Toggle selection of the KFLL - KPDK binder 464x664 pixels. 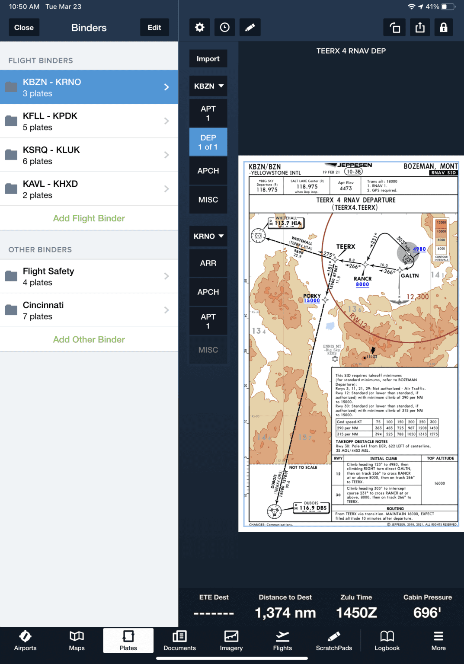pyautogui.click(x=89, y=121)
